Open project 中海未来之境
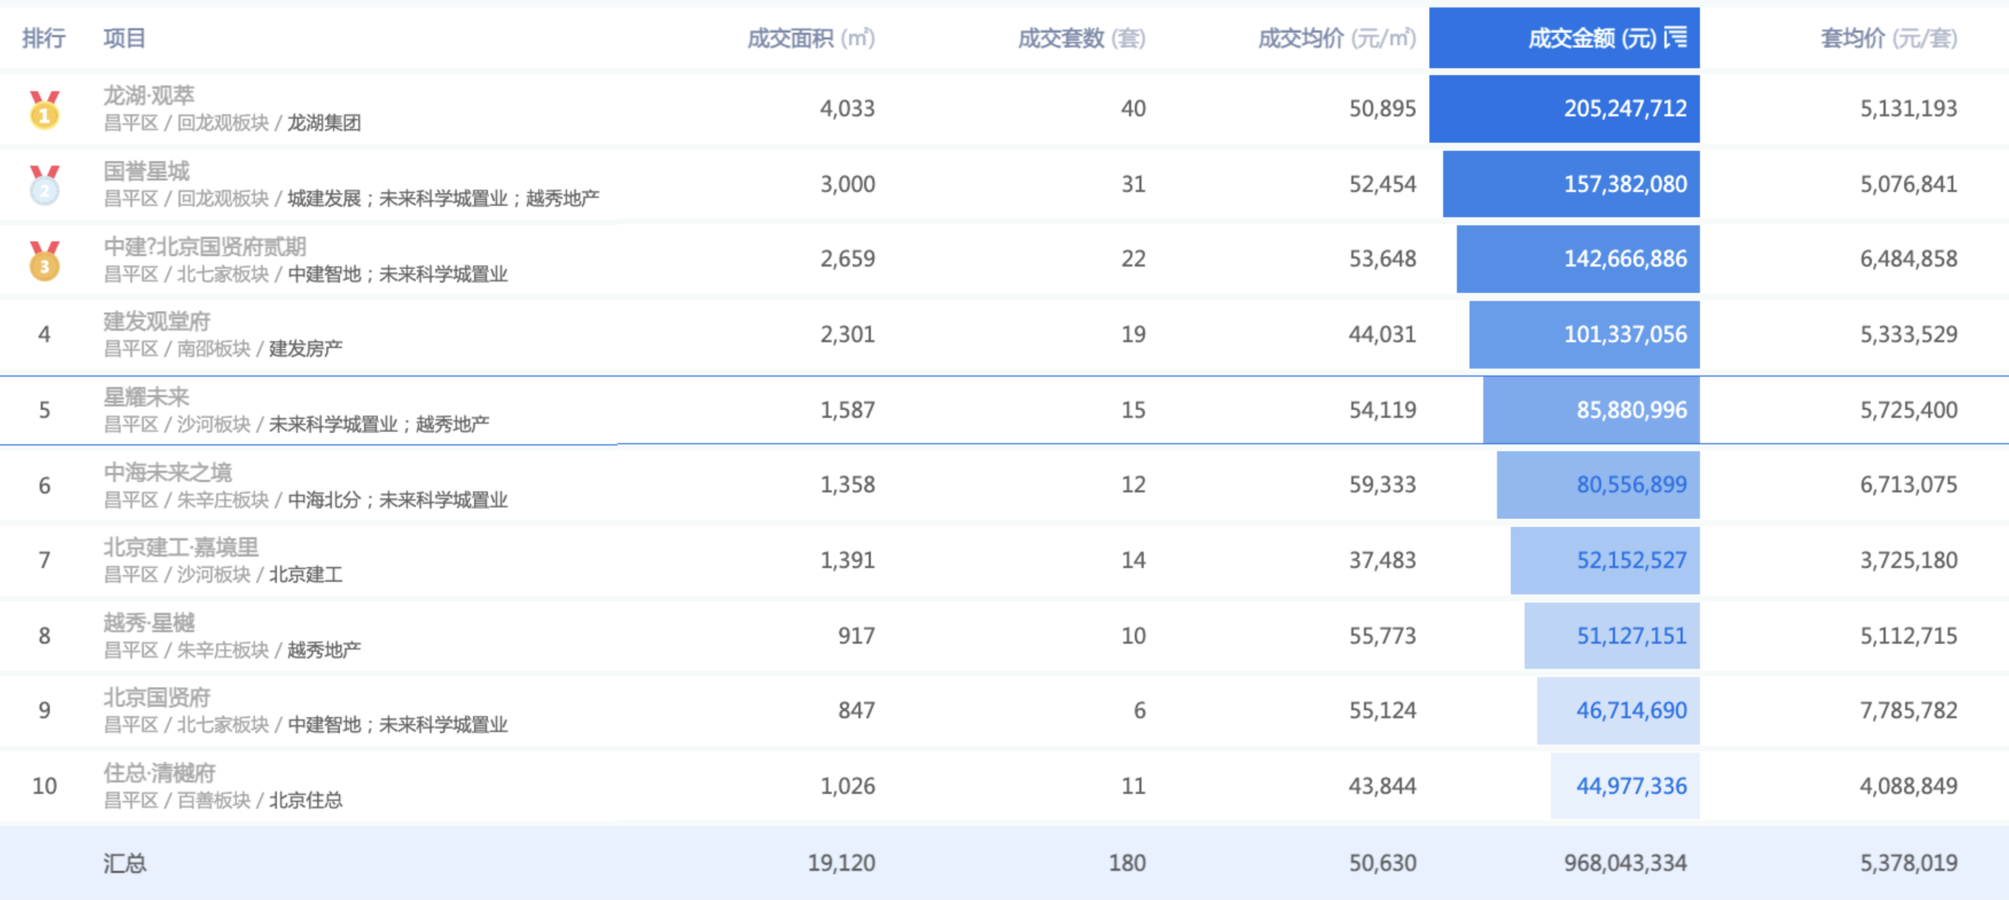 coord(167,472)
